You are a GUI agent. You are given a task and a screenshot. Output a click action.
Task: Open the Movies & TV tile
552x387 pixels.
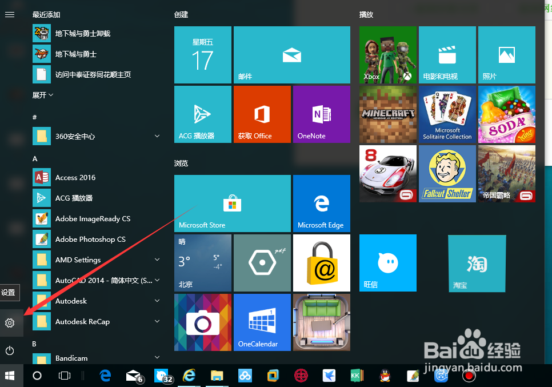[x=447, y=55]
